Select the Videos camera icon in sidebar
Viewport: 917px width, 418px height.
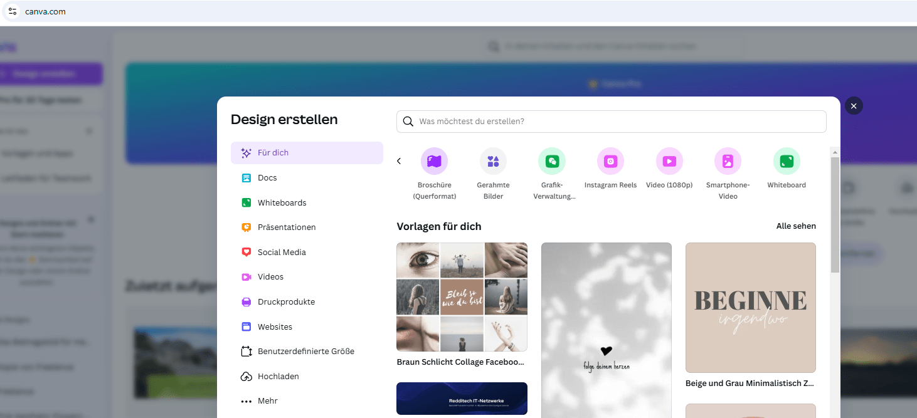coord(246,277)
